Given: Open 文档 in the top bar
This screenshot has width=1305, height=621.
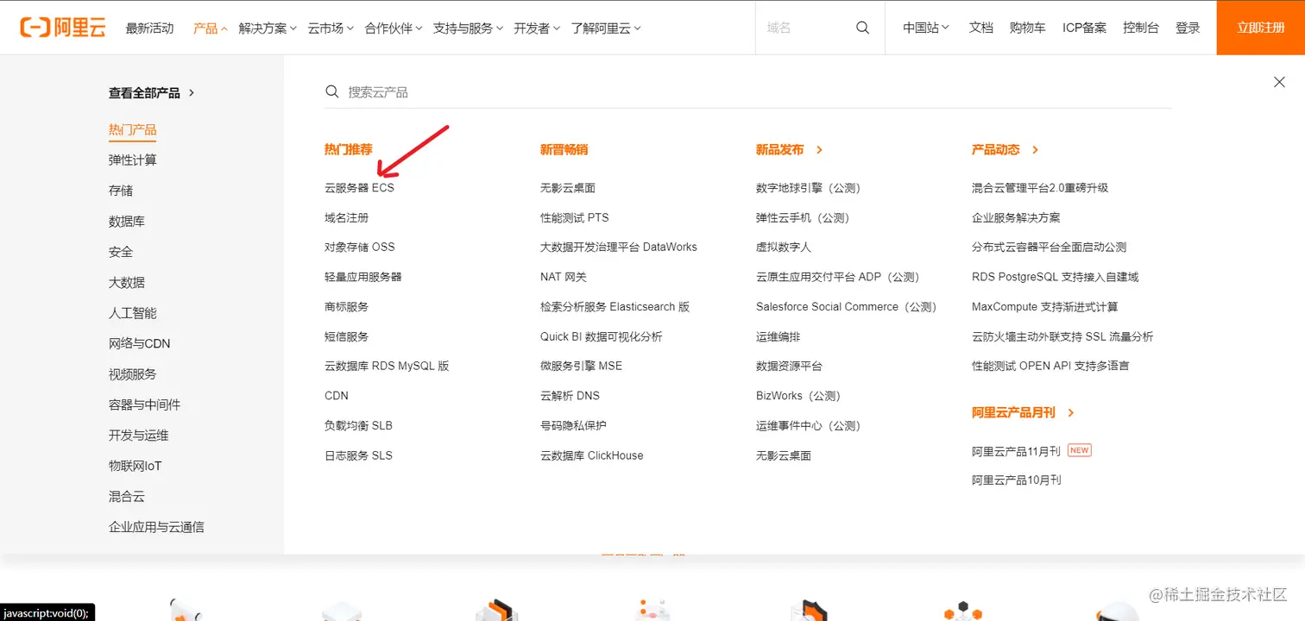Looking at the screenshot, I should pos(981,28).
